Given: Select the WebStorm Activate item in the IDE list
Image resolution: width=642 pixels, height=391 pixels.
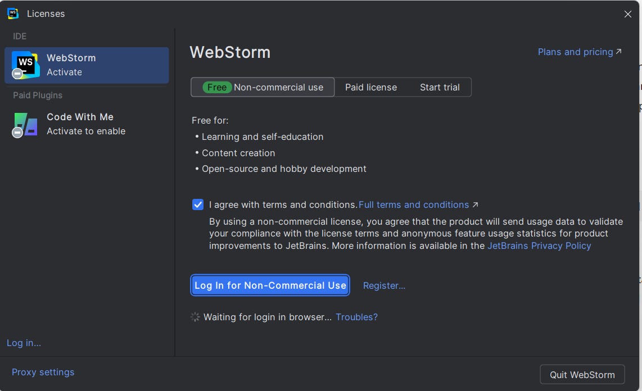Looking at the screenshot, I should click(87, 65).
